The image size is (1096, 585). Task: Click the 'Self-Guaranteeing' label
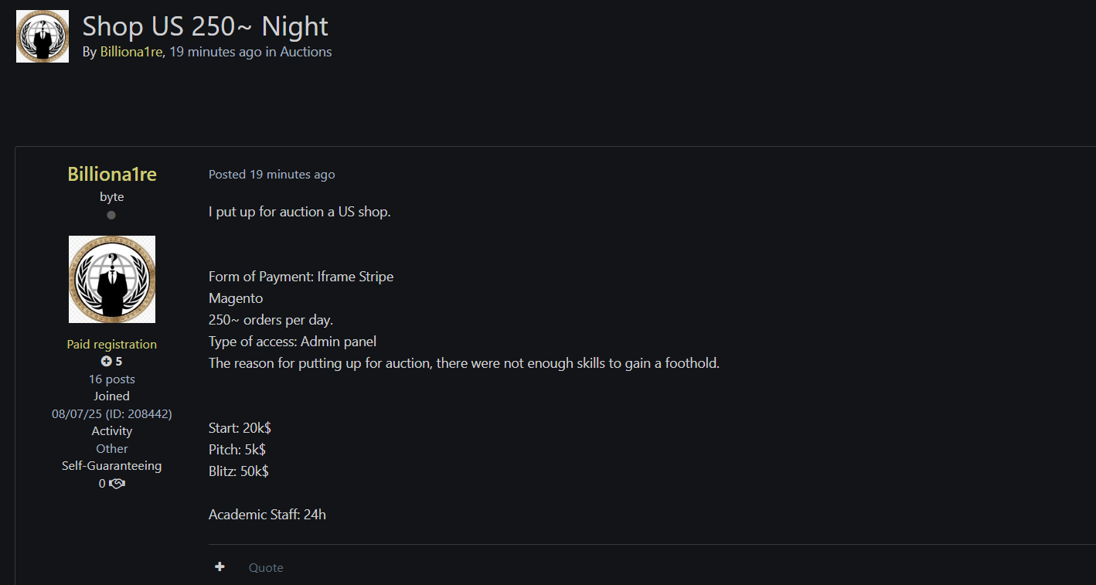coord(112,466)
